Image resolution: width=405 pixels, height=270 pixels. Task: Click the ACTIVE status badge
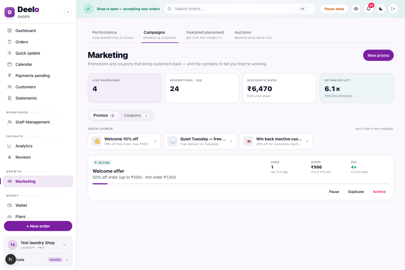point(102,163)
